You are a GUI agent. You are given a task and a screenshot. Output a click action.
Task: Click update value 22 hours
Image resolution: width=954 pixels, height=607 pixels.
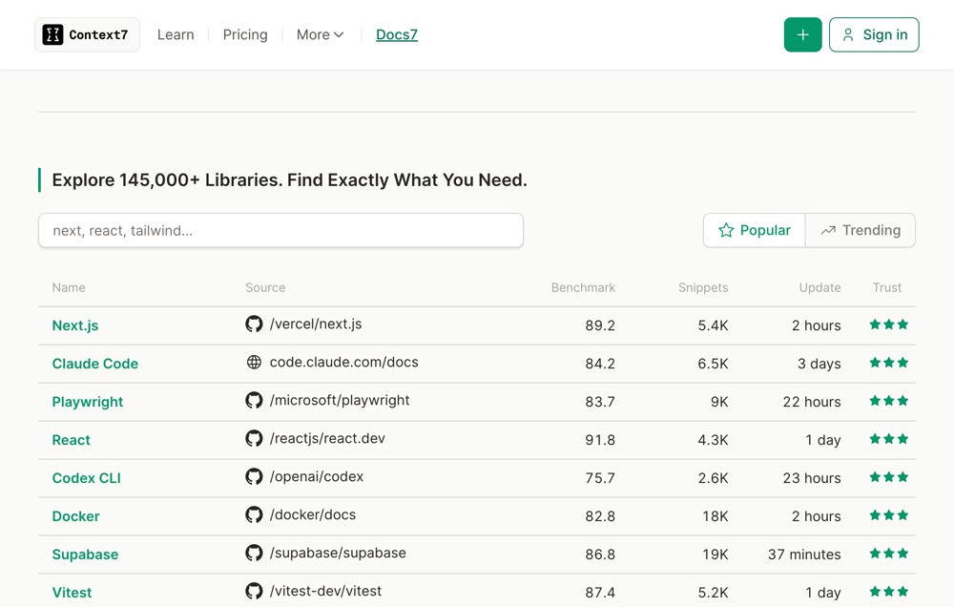pos(812,402)
